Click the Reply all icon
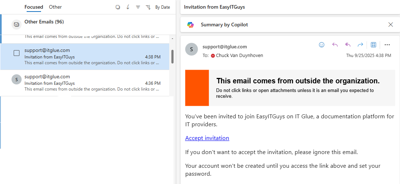Screen dimensions: 400x184 [x=347, y=45]
